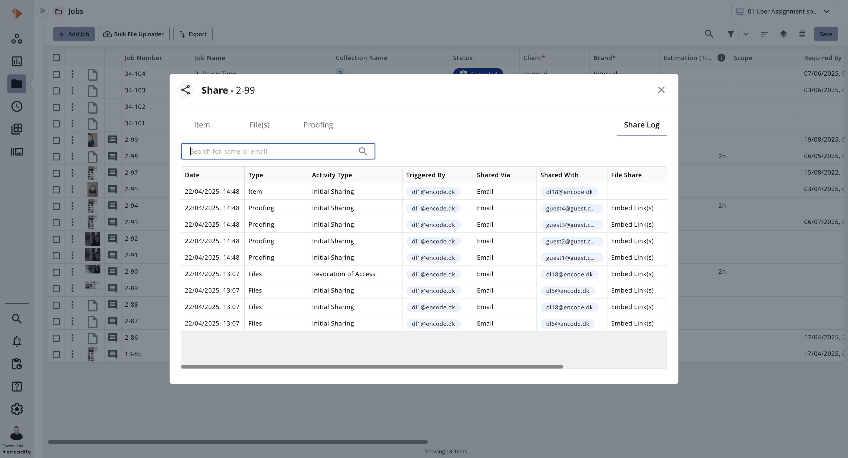The image size is (848, 458).
Task: Open comments icon for job 2-98
Action: click(112, 156)
